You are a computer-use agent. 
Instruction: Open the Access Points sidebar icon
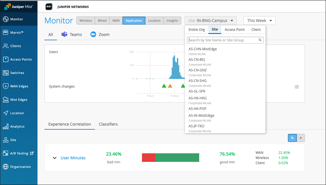pyautogui.click(x=5, y=59)
